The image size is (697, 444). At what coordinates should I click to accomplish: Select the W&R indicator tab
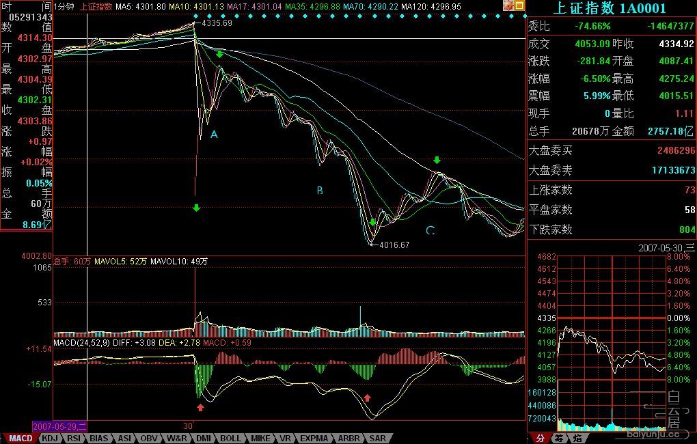(176, 439)
